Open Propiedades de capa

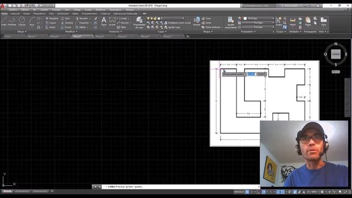click(x=139, y=23)
